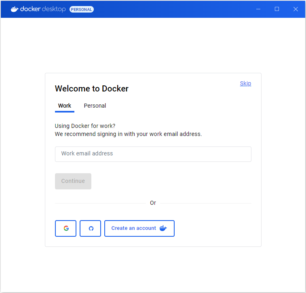
Task: Skip the Docker sign-in step
Action: click(x=245, y=83)
